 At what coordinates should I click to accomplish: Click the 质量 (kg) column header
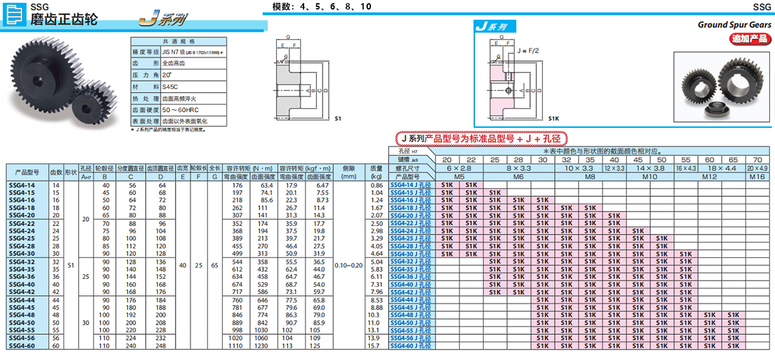click(x=376, y=172)
